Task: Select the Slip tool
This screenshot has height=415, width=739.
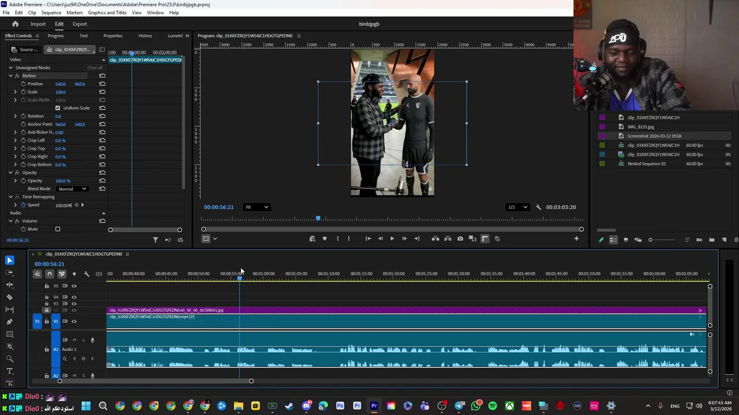Action: (9, 310)
